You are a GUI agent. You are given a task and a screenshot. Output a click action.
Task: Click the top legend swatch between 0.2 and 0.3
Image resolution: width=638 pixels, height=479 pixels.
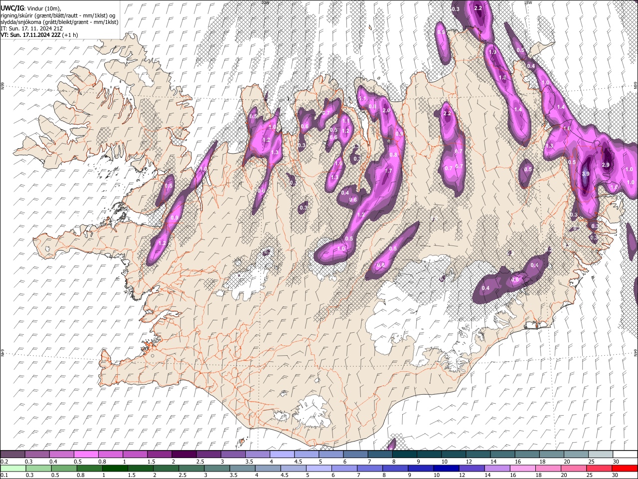(x=13, y=454)
